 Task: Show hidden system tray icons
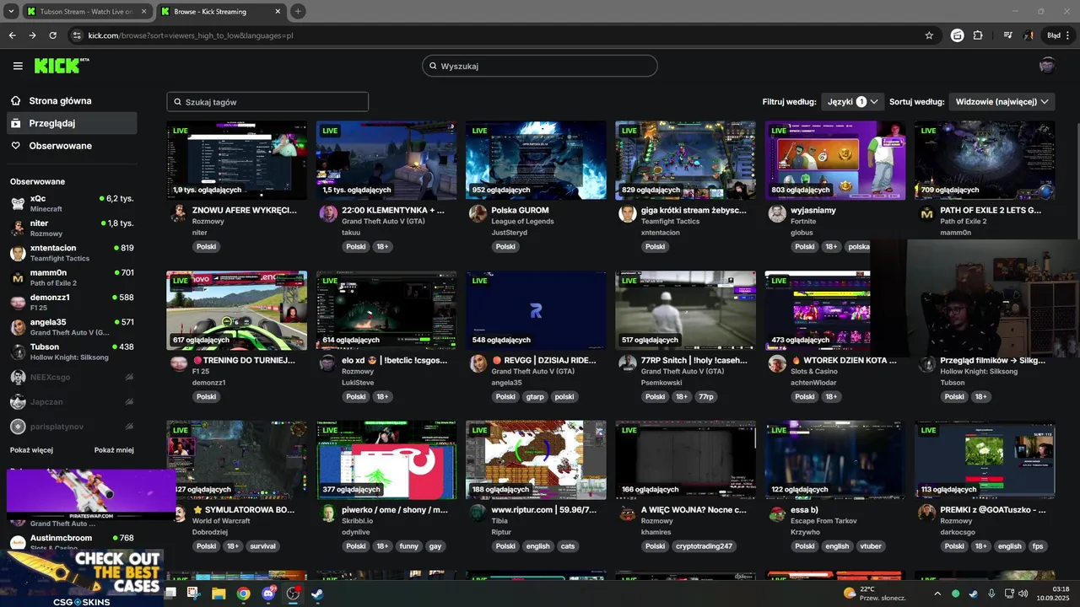point(937,594)
